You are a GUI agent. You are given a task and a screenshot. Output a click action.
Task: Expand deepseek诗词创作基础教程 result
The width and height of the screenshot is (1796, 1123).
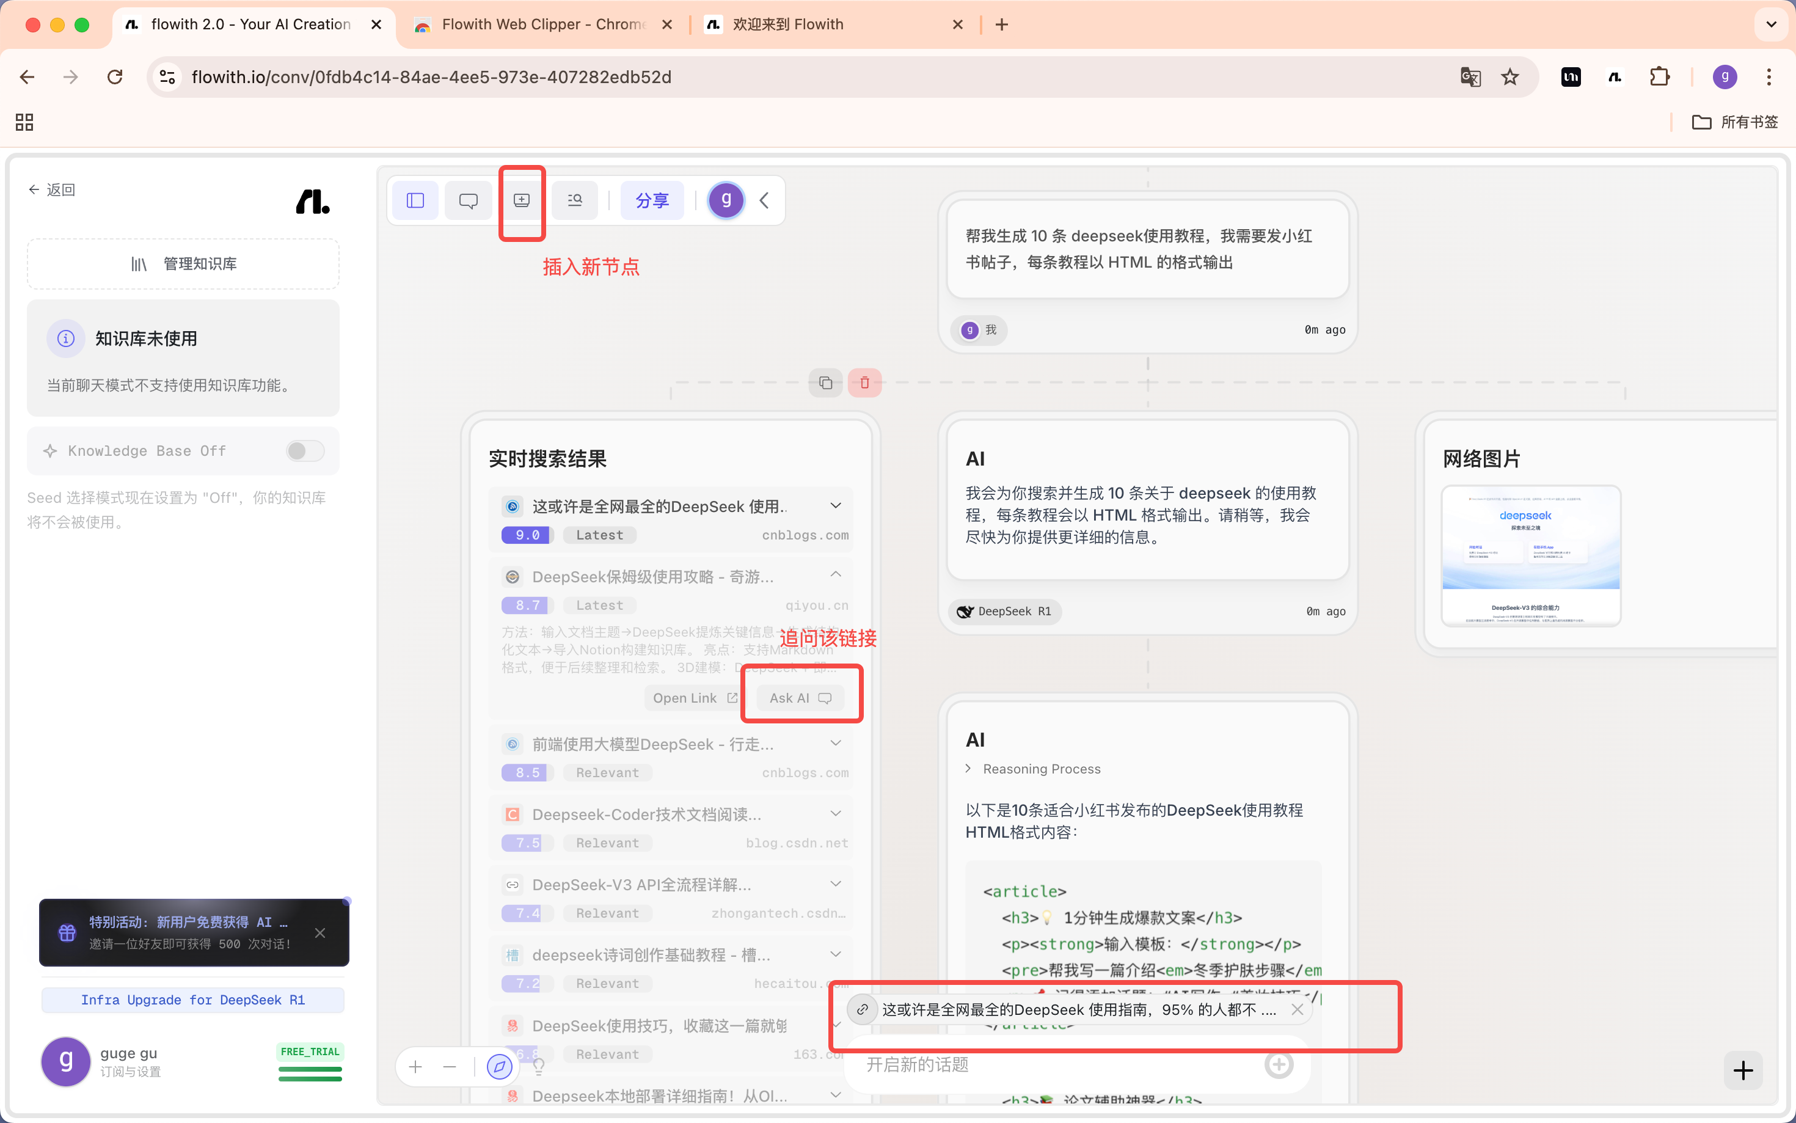tap(836, 954)
